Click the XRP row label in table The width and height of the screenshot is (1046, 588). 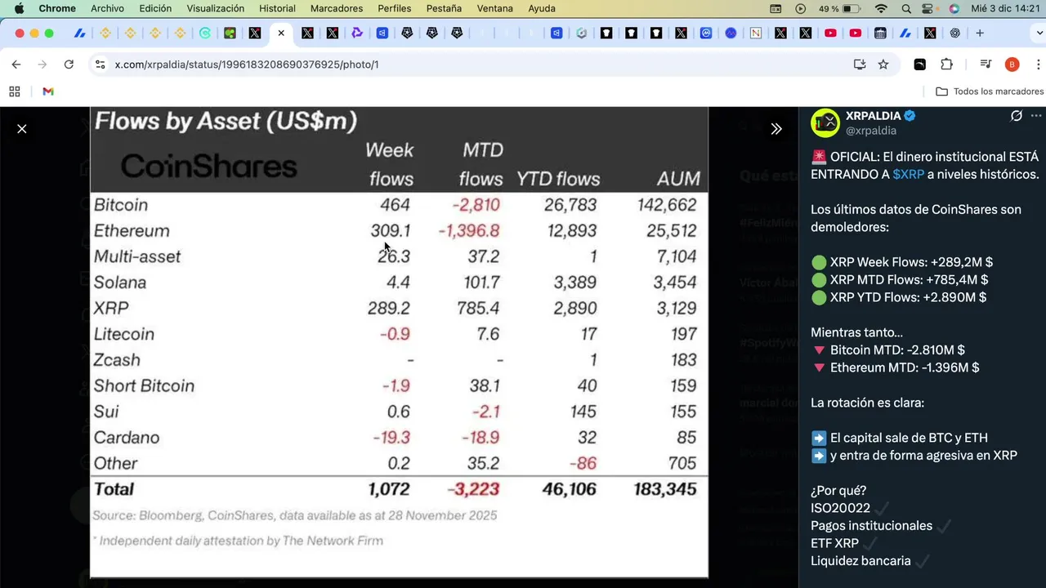[111, 308]
